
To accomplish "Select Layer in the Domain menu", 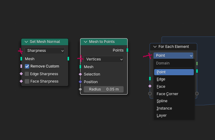I will 174,115.
